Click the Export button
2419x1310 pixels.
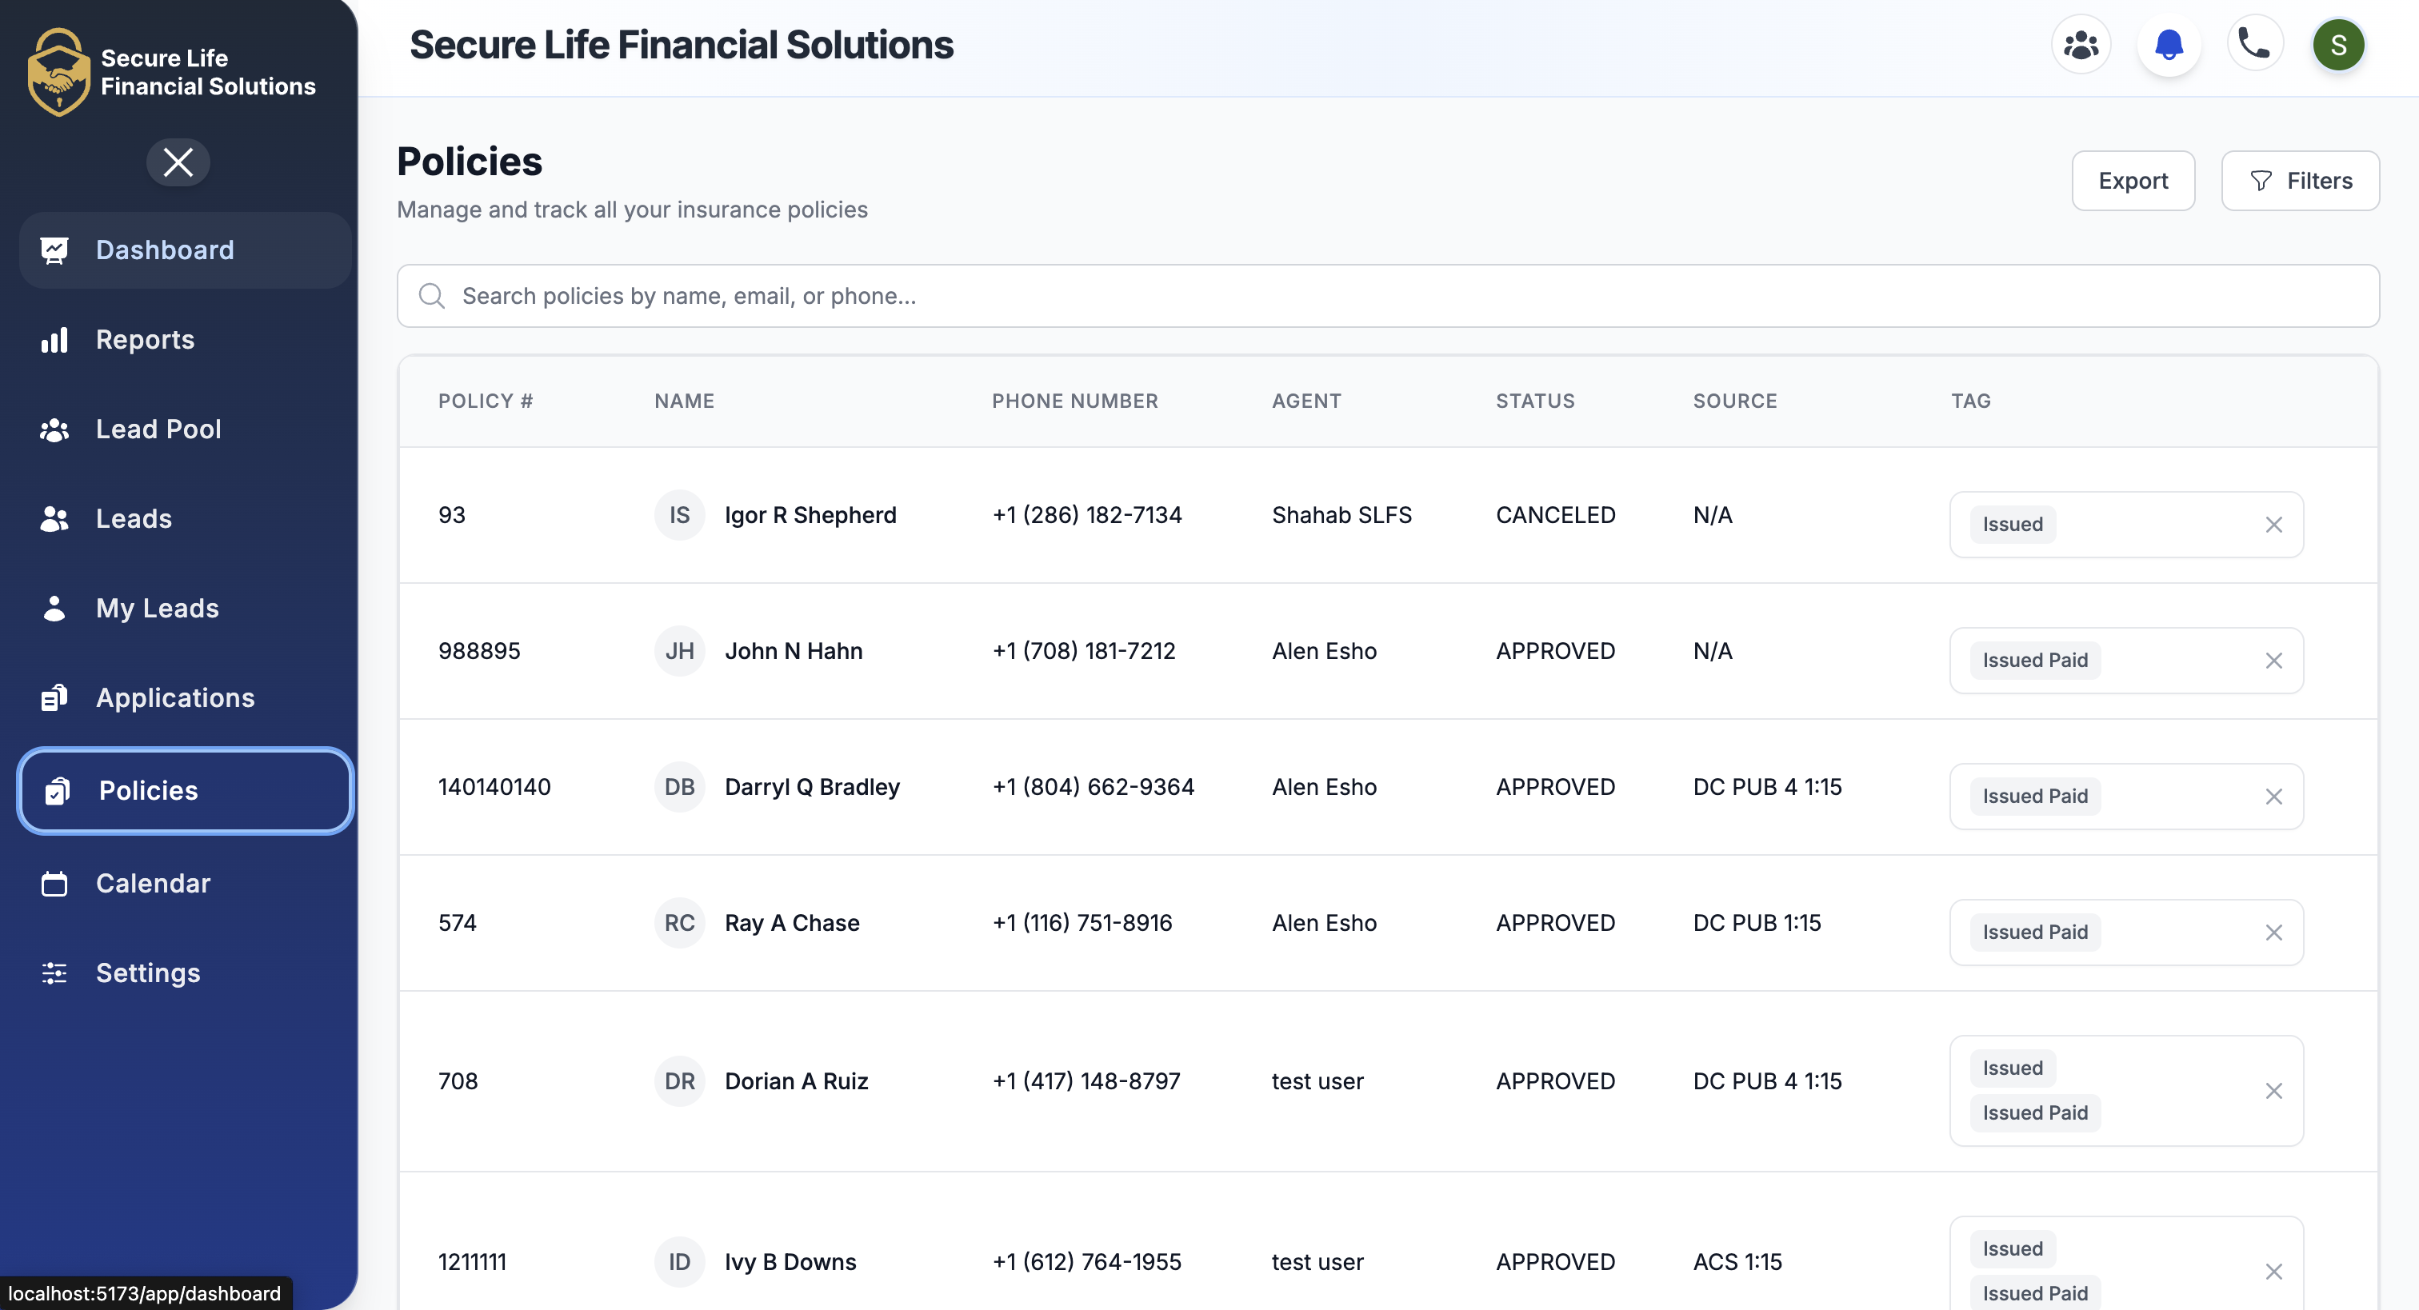[x=2133, y=180]
